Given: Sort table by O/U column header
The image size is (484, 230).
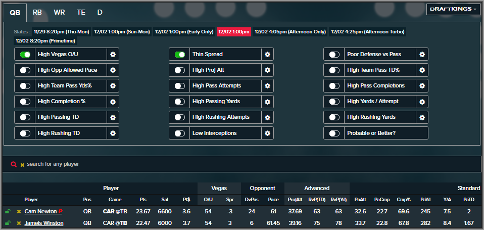Looking at the screenshot, I should (x=208, y=200).
